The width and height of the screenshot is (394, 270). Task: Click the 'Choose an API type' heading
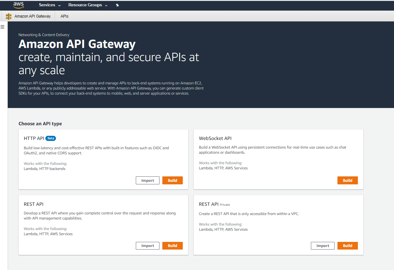40,124
